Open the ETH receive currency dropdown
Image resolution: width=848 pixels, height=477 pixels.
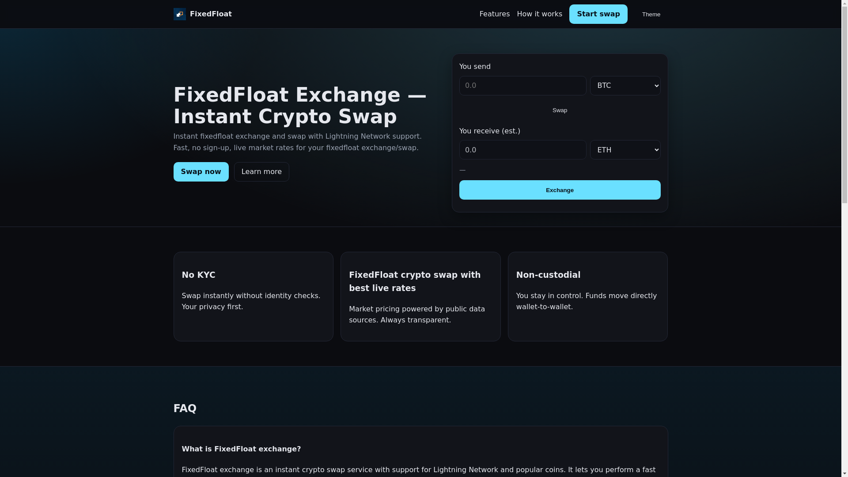pos(625,150)
